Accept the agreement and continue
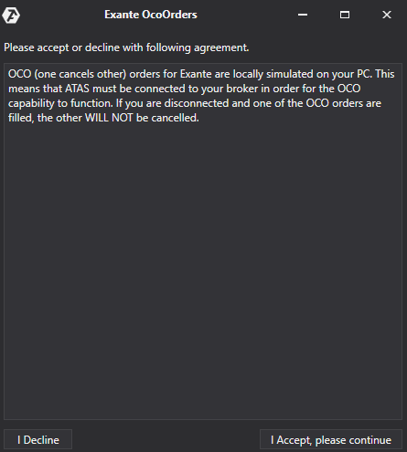This screenshot has height=452, width=407. (331, 439)
